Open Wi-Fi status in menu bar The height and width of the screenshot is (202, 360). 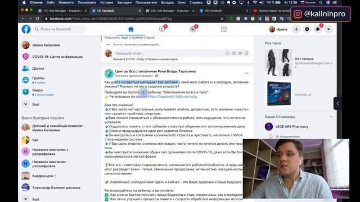click(x=255, y=2)
